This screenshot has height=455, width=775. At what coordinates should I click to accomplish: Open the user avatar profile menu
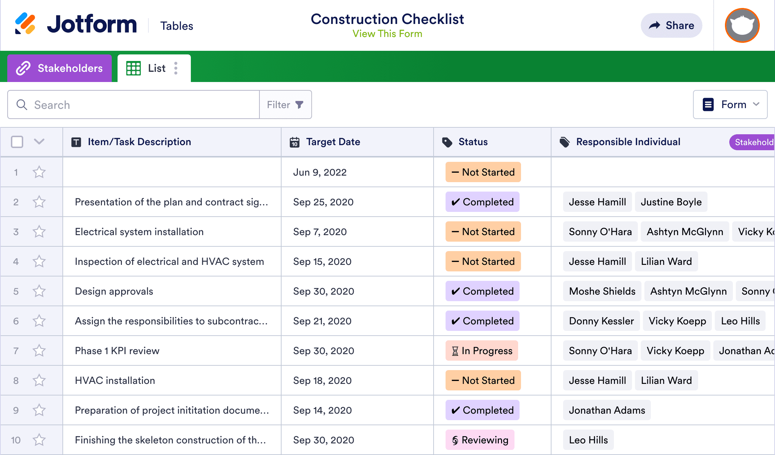[x=742, y=25]
